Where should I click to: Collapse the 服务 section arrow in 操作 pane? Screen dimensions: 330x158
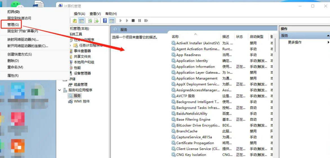[328, 36]
